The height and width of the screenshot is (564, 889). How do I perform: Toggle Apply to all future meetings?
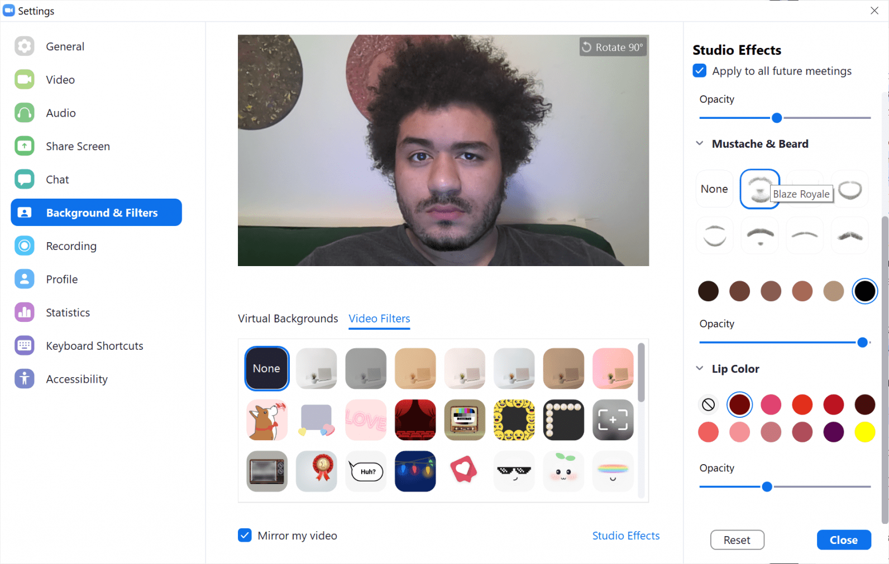tap(700, 71)
